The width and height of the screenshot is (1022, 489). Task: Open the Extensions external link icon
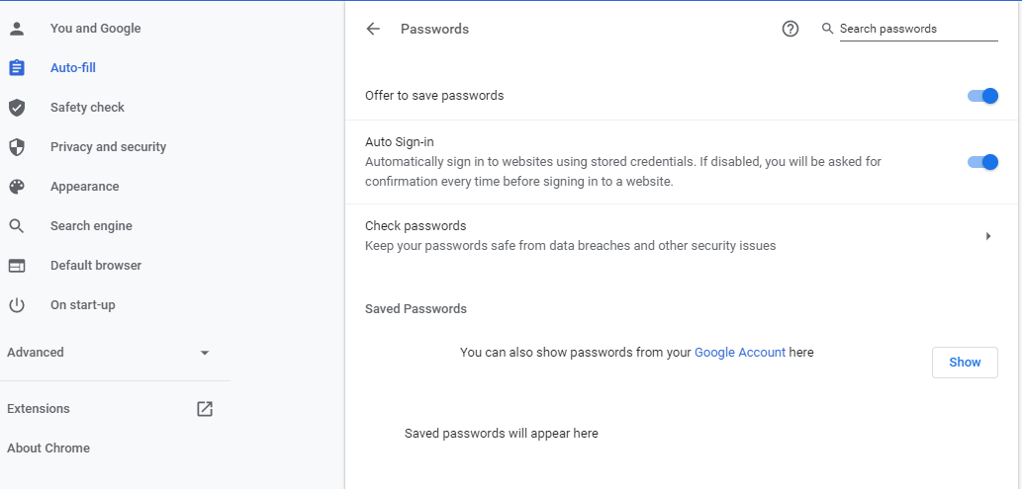tap(205, 409)
